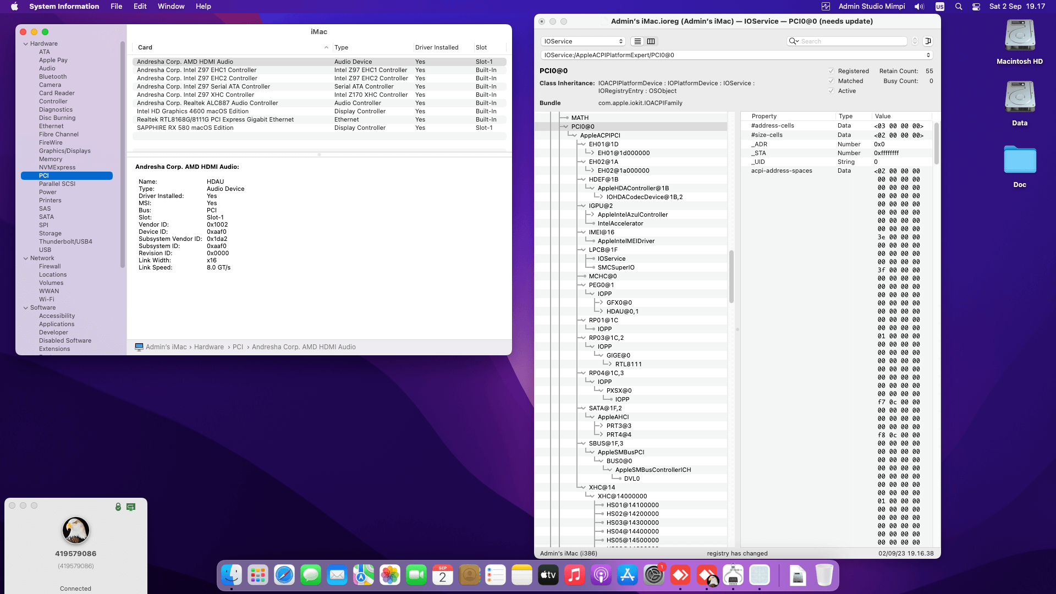Screen dimensions: 1056x594
Task: Open Spotlight search in menu bar
Action: [959, 7]
